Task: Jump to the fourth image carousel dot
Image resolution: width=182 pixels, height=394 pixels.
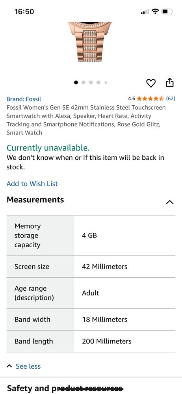Action: pyautogui.click(x=98, y=82)
